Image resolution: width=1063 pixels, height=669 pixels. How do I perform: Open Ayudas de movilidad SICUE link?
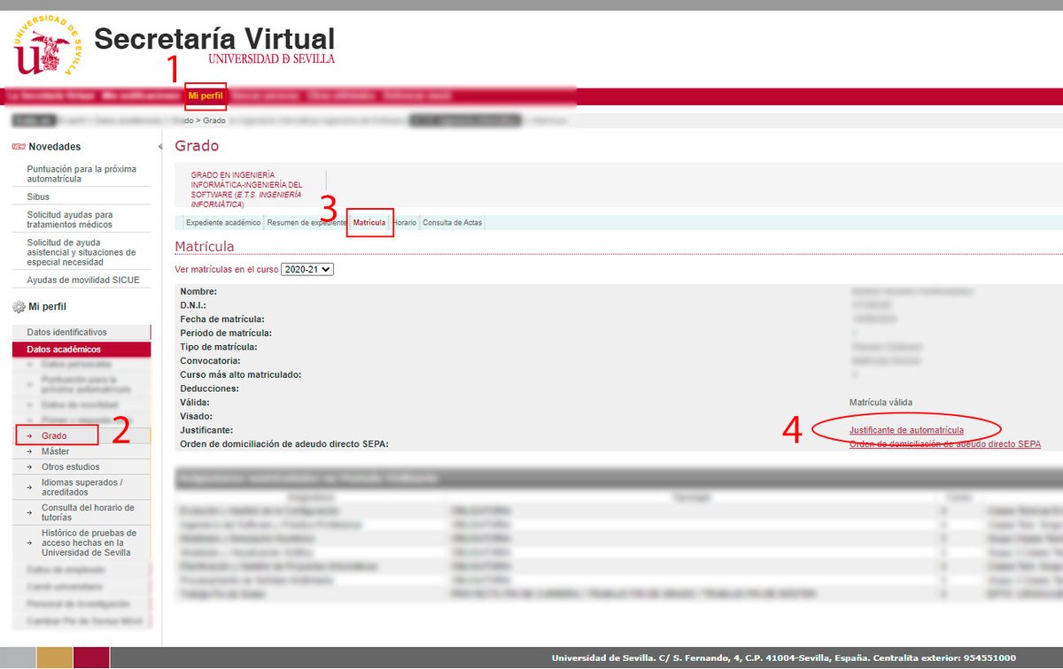pos(81,281)
